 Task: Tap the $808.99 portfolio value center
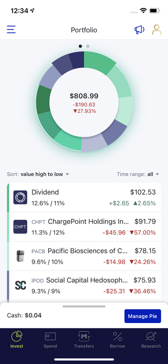tap(84, 96)
